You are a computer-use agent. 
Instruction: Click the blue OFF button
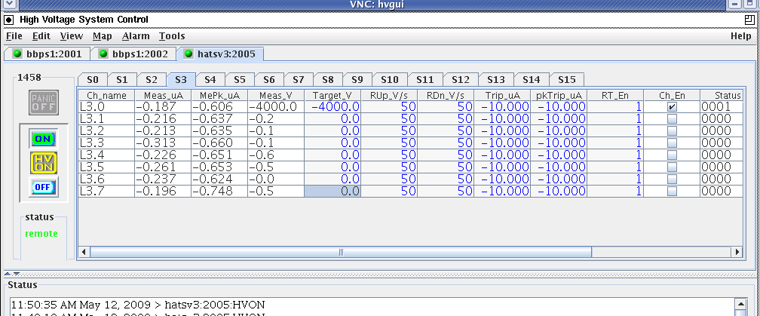click(43, 187)
